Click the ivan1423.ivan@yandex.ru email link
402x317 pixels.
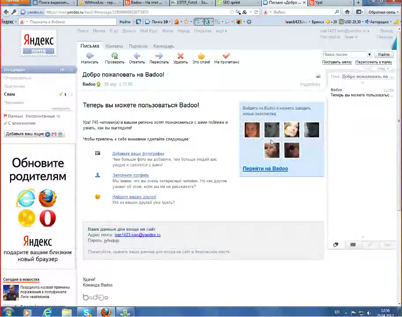coord(138,235)
